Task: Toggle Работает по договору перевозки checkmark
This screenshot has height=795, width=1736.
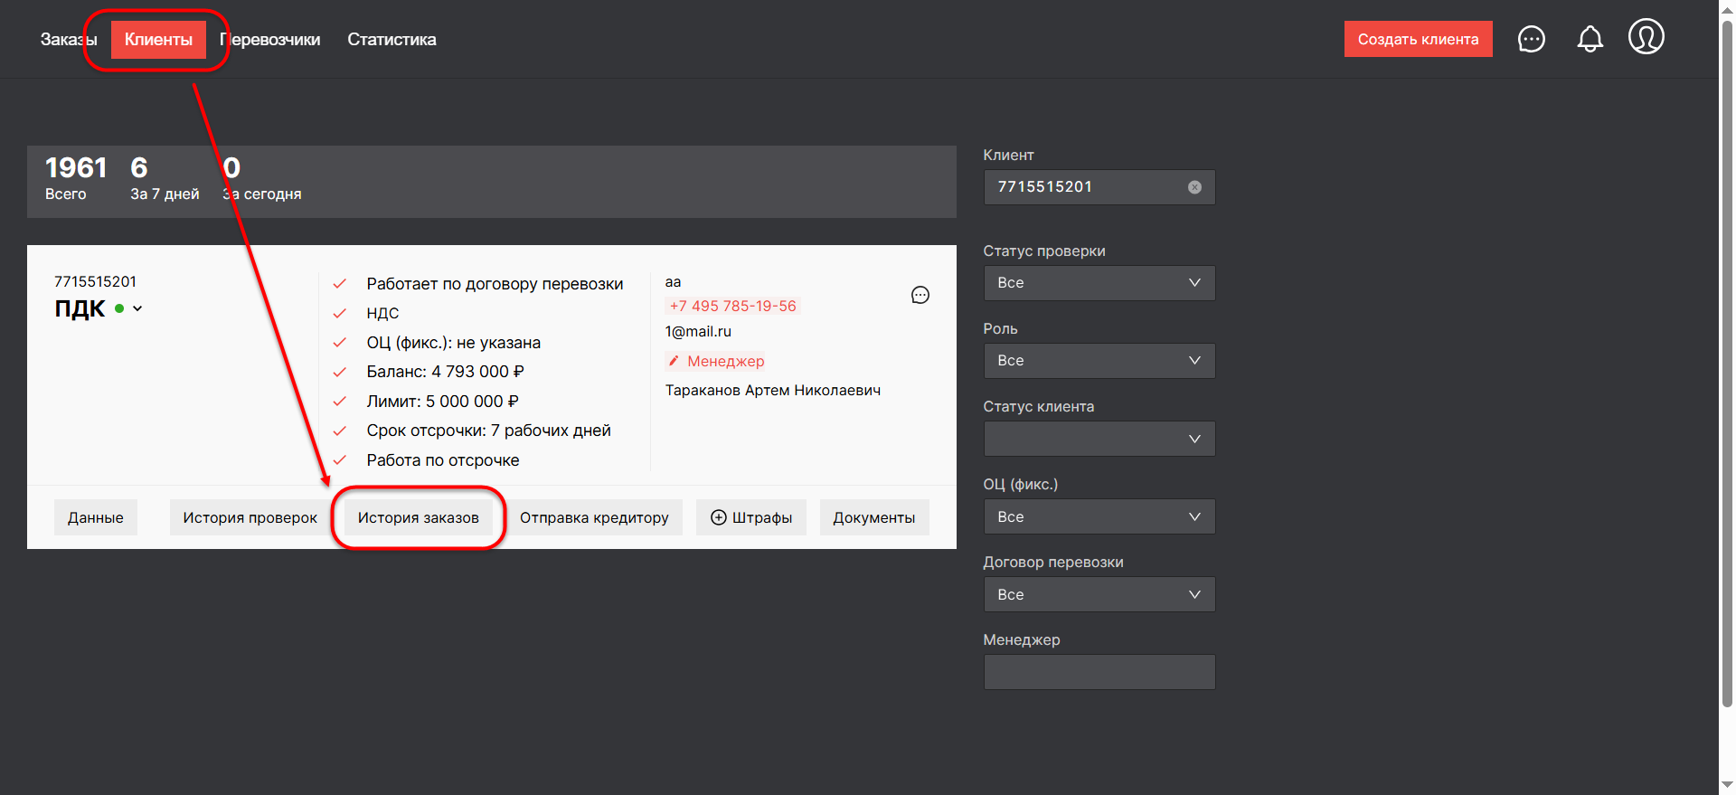Action: [x=340, y=284]
